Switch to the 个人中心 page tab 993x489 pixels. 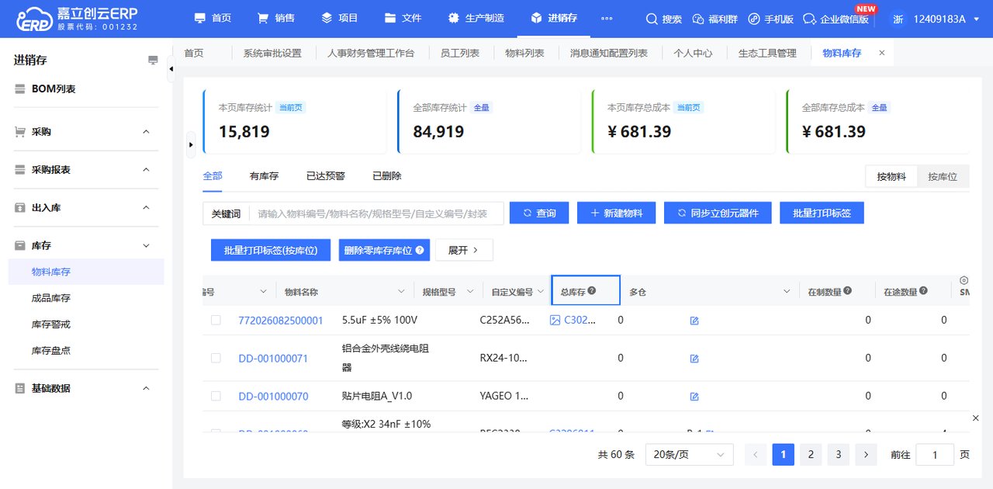[x=693, y=53]
